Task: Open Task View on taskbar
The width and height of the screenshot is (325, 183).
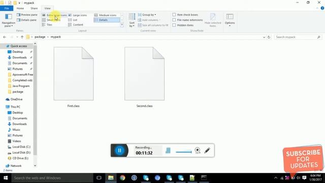Action: click(x=99, y=178)
